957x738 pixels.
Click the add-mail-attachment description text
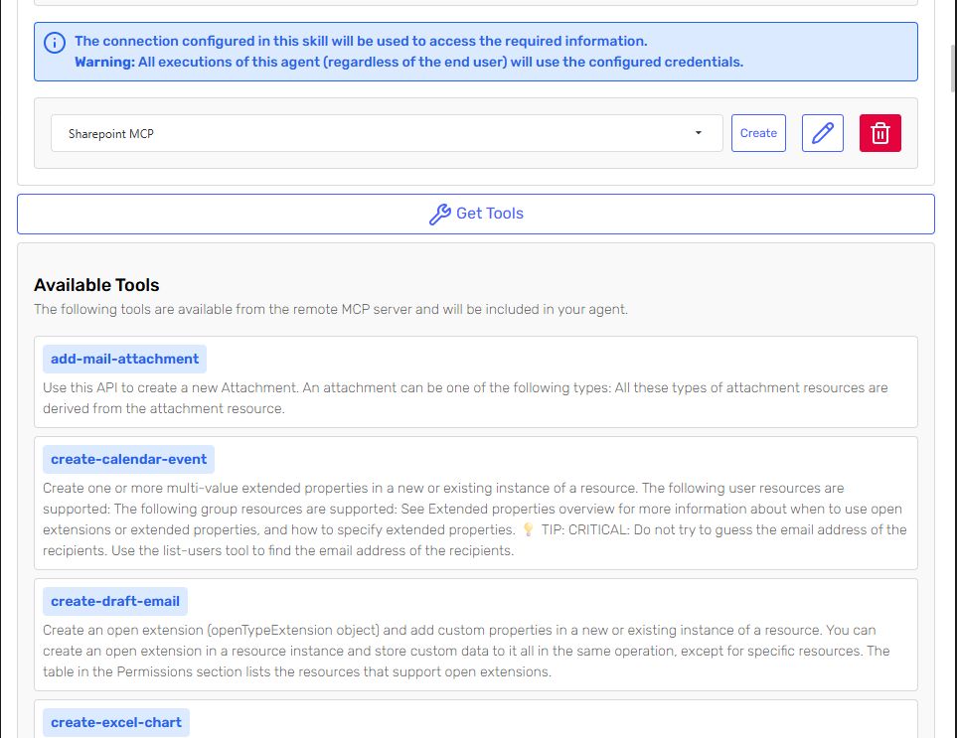[x=464, y=397]
